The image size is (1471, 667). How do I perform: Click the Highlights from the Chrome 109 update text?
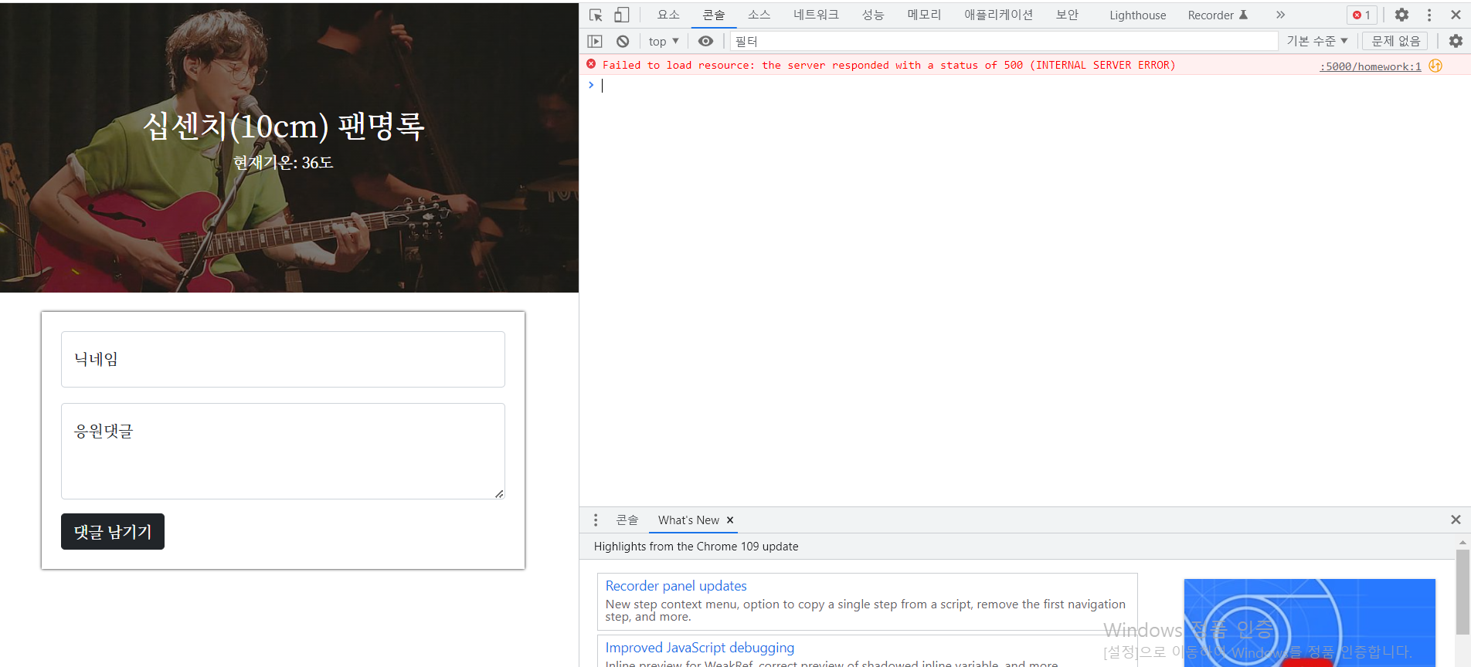pos(696,547)
